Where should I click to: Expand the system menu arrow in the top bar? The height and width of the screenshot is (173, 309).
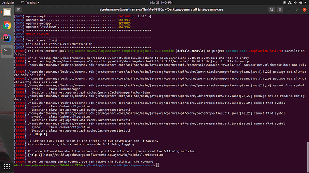305,3
